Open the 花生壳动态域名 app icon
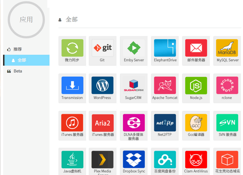 pyautogui.click(x=227, y=159)
